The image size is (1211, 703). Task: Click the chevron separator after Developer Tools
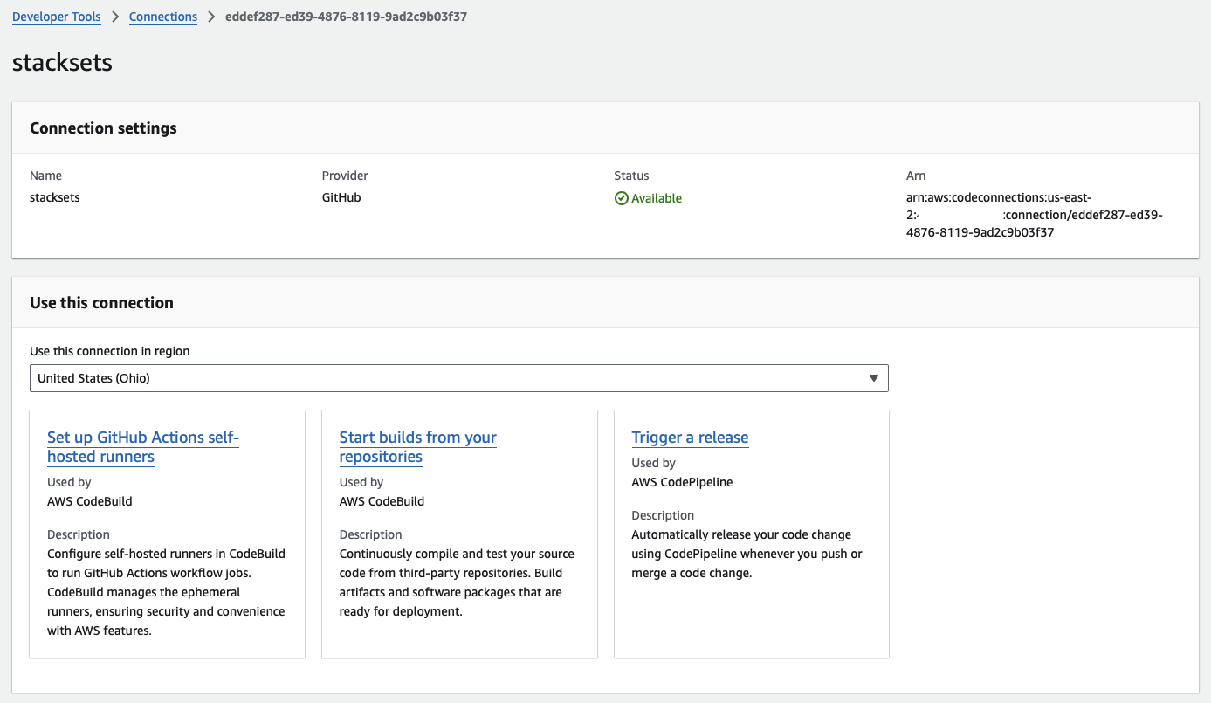(x=115, y=17)
